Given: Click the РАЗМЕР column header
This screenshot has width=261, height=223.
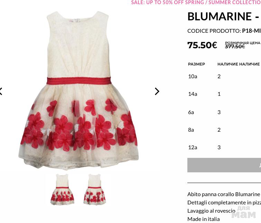Looking at the screenshot, I should (x=196, y=64).
